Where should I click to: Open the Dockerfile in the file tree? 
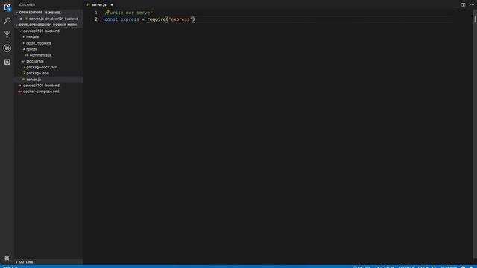pyautogui.click(x=35, y=61)
